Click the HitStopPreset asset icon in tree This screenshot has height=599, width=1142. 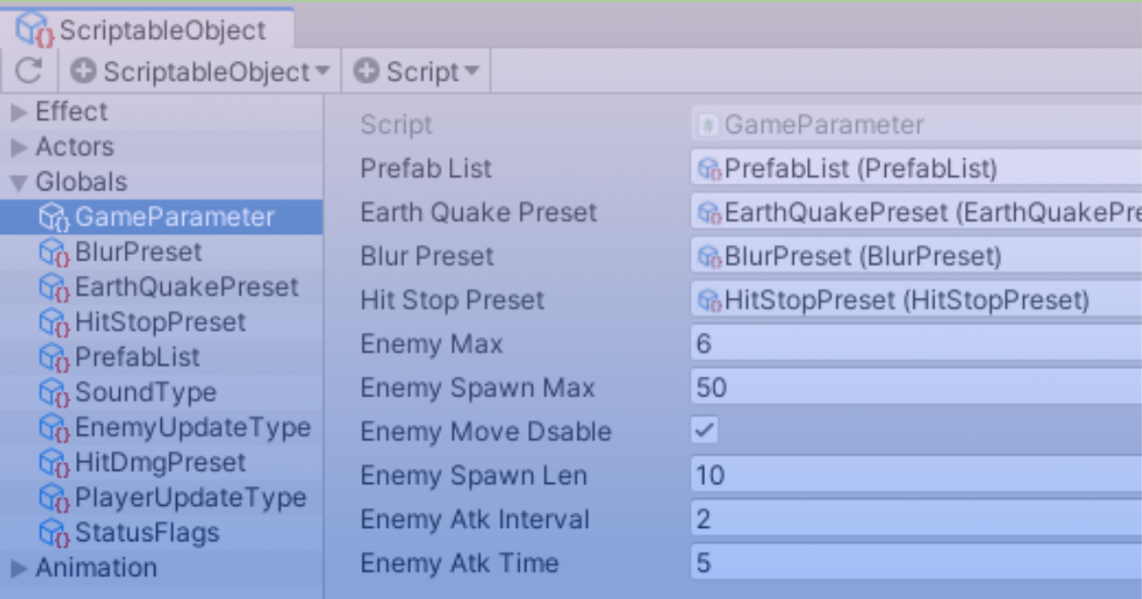pyautogui.click(x=53, y=323)
